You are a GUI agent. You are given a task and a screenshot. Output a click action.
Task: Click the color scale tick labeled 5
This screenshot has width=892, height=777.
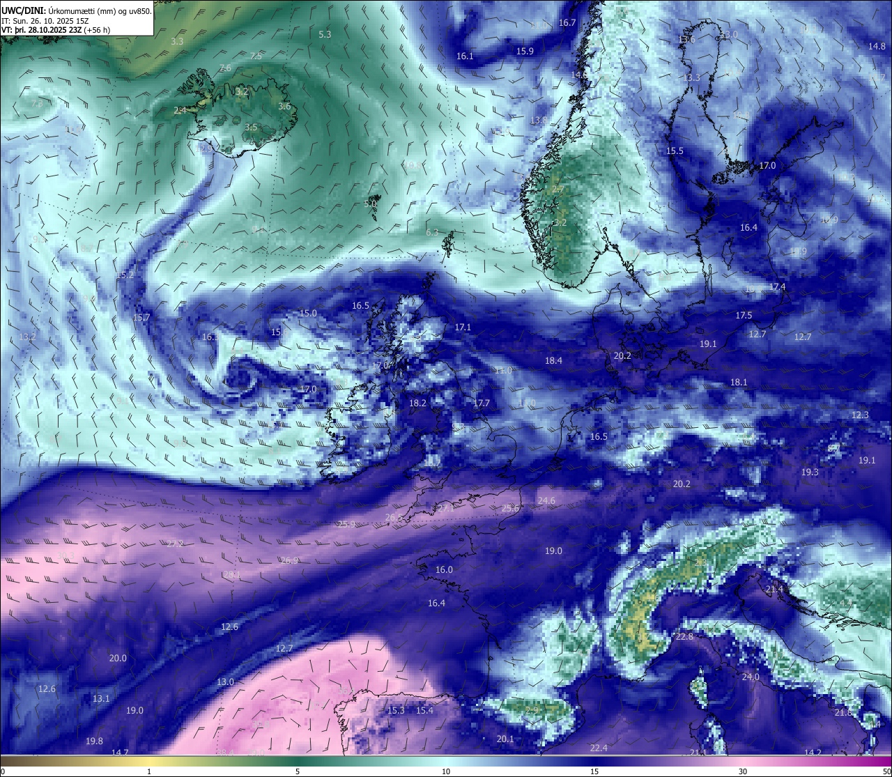coord(298,771)
